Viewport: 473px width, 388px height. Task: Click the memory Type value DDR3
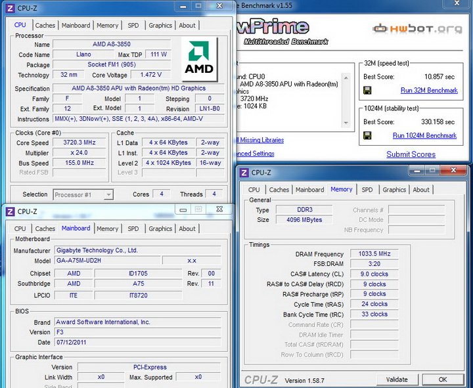coord(304,210)
